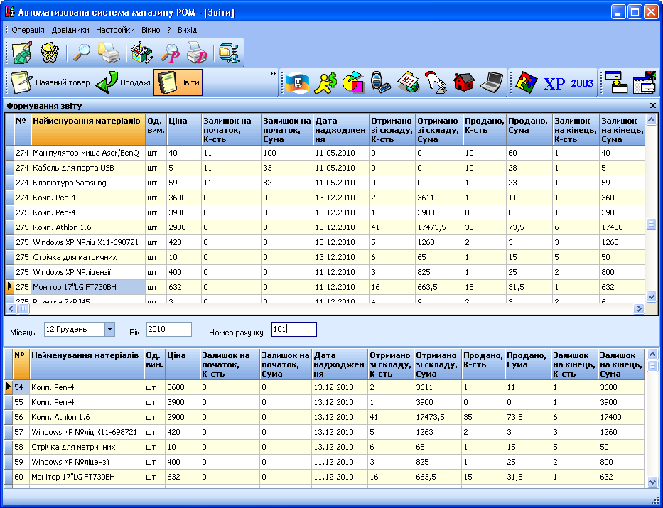The image size is (663, 508).
Task: Click the № column header in lower table
Action: pos(21,364)
